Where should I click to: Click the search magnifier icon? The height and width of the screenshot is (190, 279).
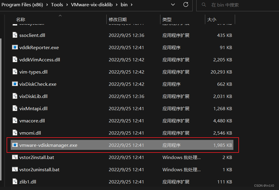204,4
